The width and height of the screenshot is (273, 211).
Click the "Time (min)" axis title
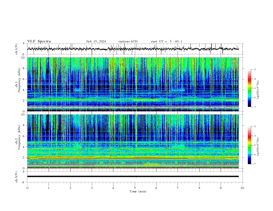[x=138, y=191]
